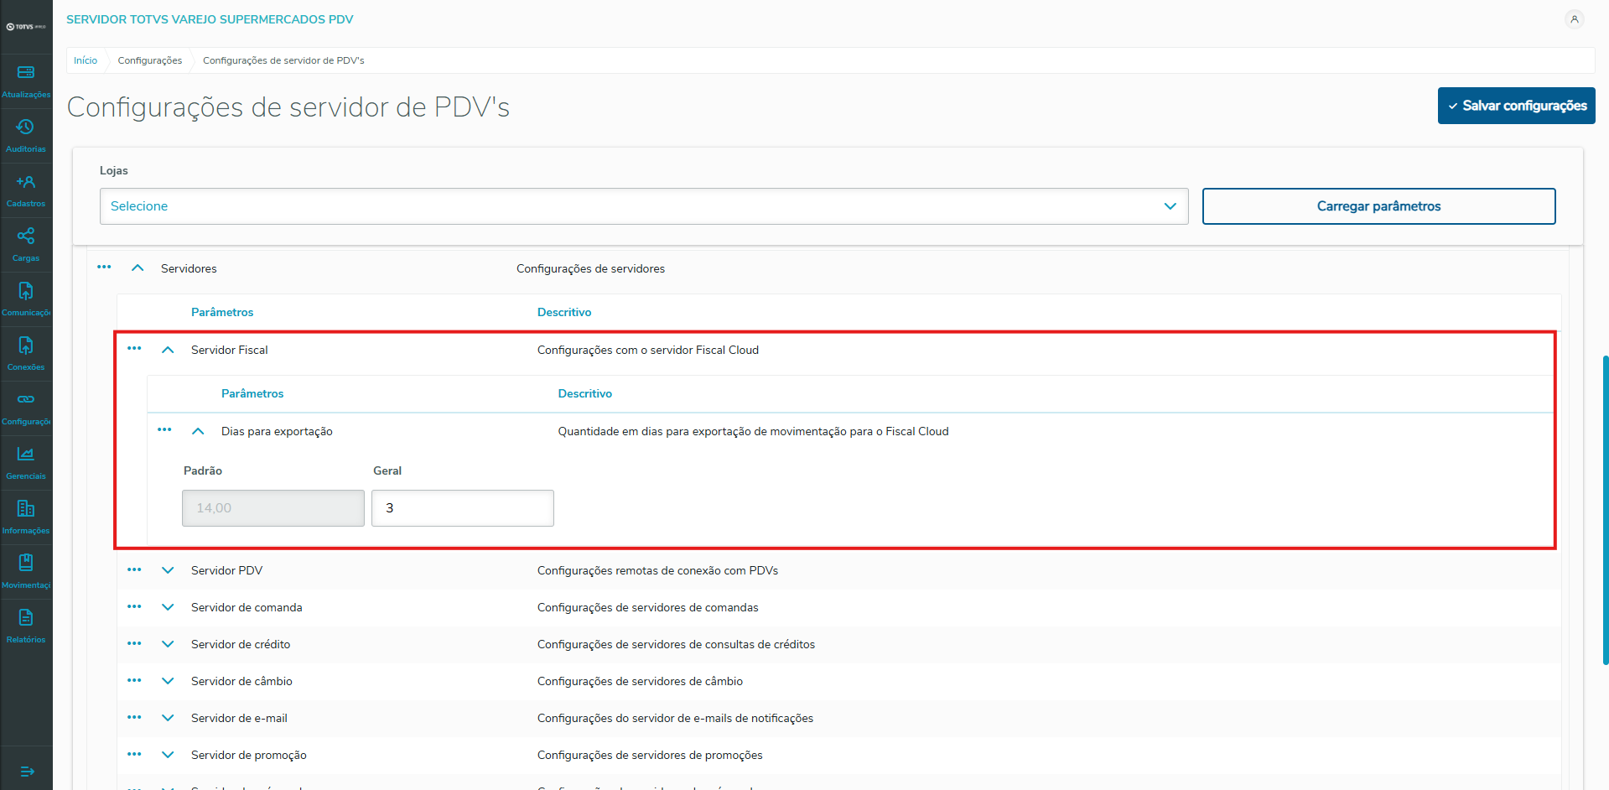This screenshot has width=1609, height=790.
Task: Open the Relatórios sidebar section
Action: pos(26,627)
